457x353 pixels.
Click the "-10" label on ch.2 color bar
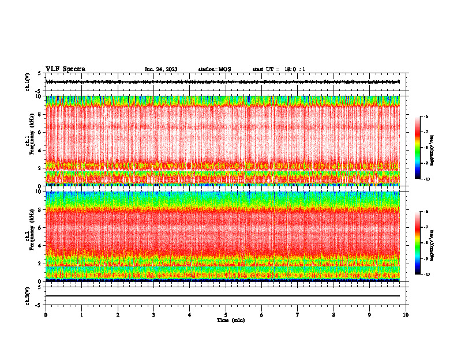click(x=426, y=274)
